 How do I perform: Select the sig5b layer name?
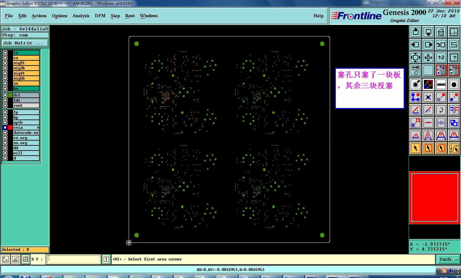26,78
